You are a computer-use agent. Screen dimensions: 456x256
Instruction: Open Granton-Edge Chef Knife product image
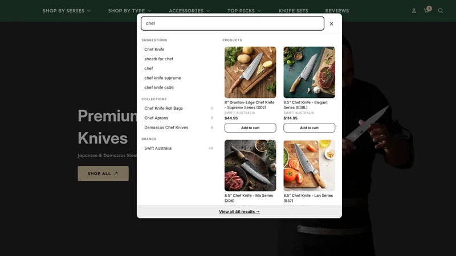pos(250,72)
